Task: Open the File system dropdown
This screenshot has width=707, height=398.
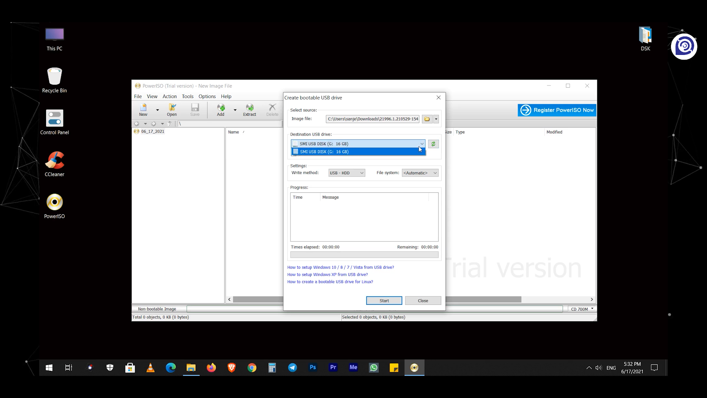Action: coord(420,173)
